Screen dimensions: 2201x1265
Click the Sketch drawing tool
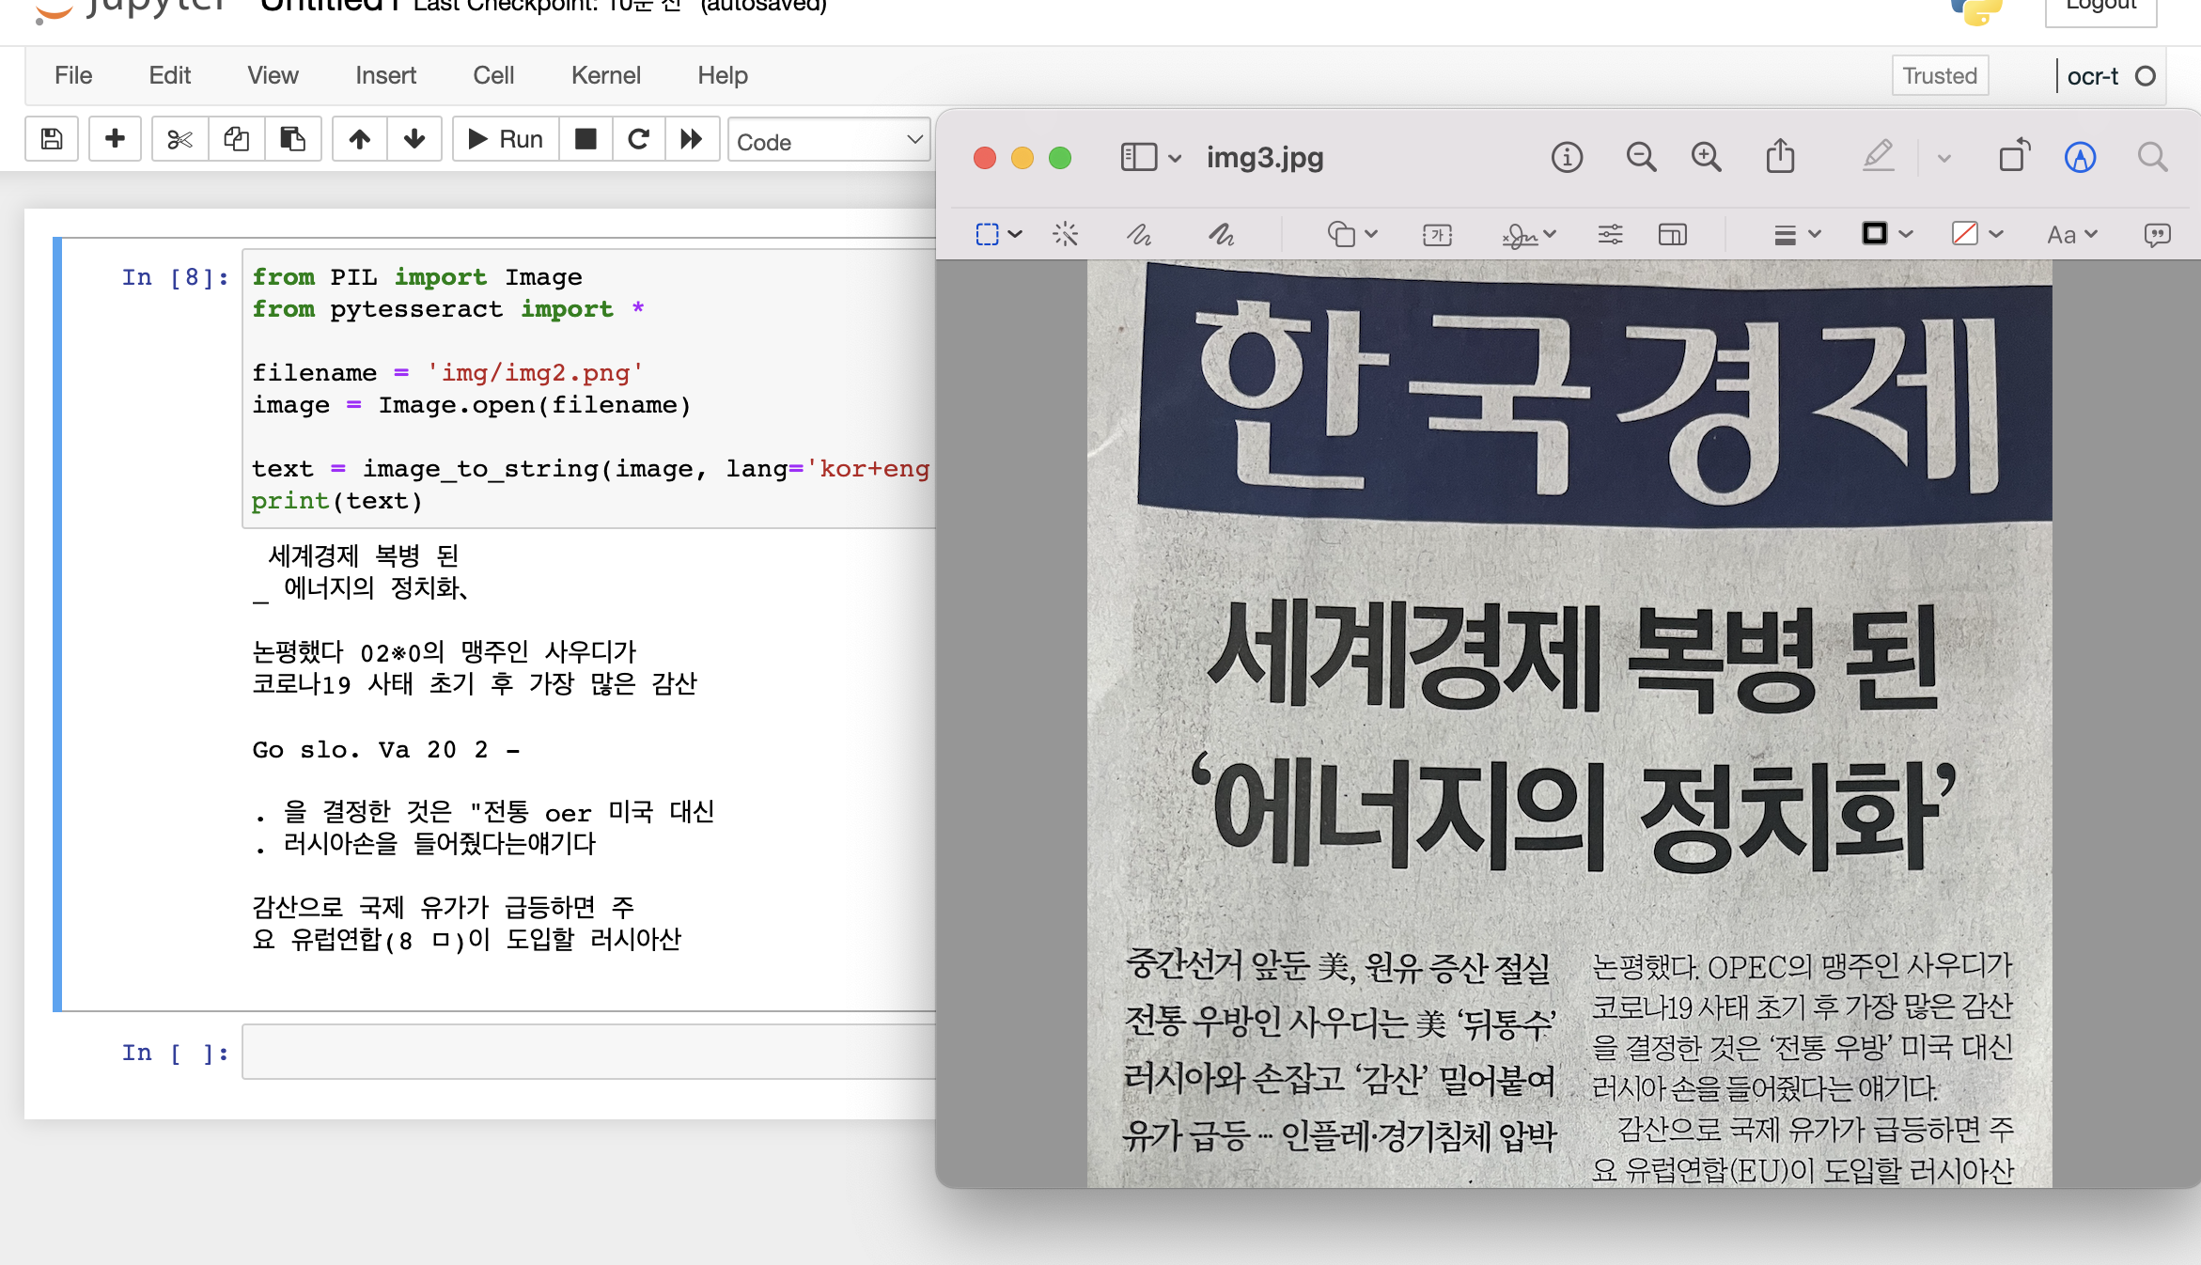pyautogui.click(x=1139, y=234)
